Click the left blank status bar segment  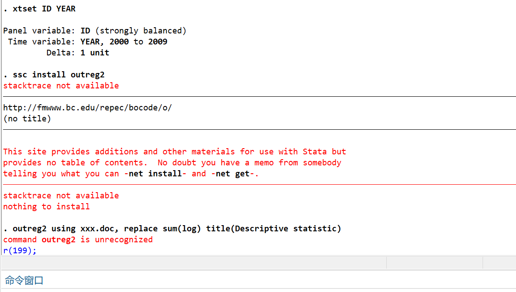point(193,263)
